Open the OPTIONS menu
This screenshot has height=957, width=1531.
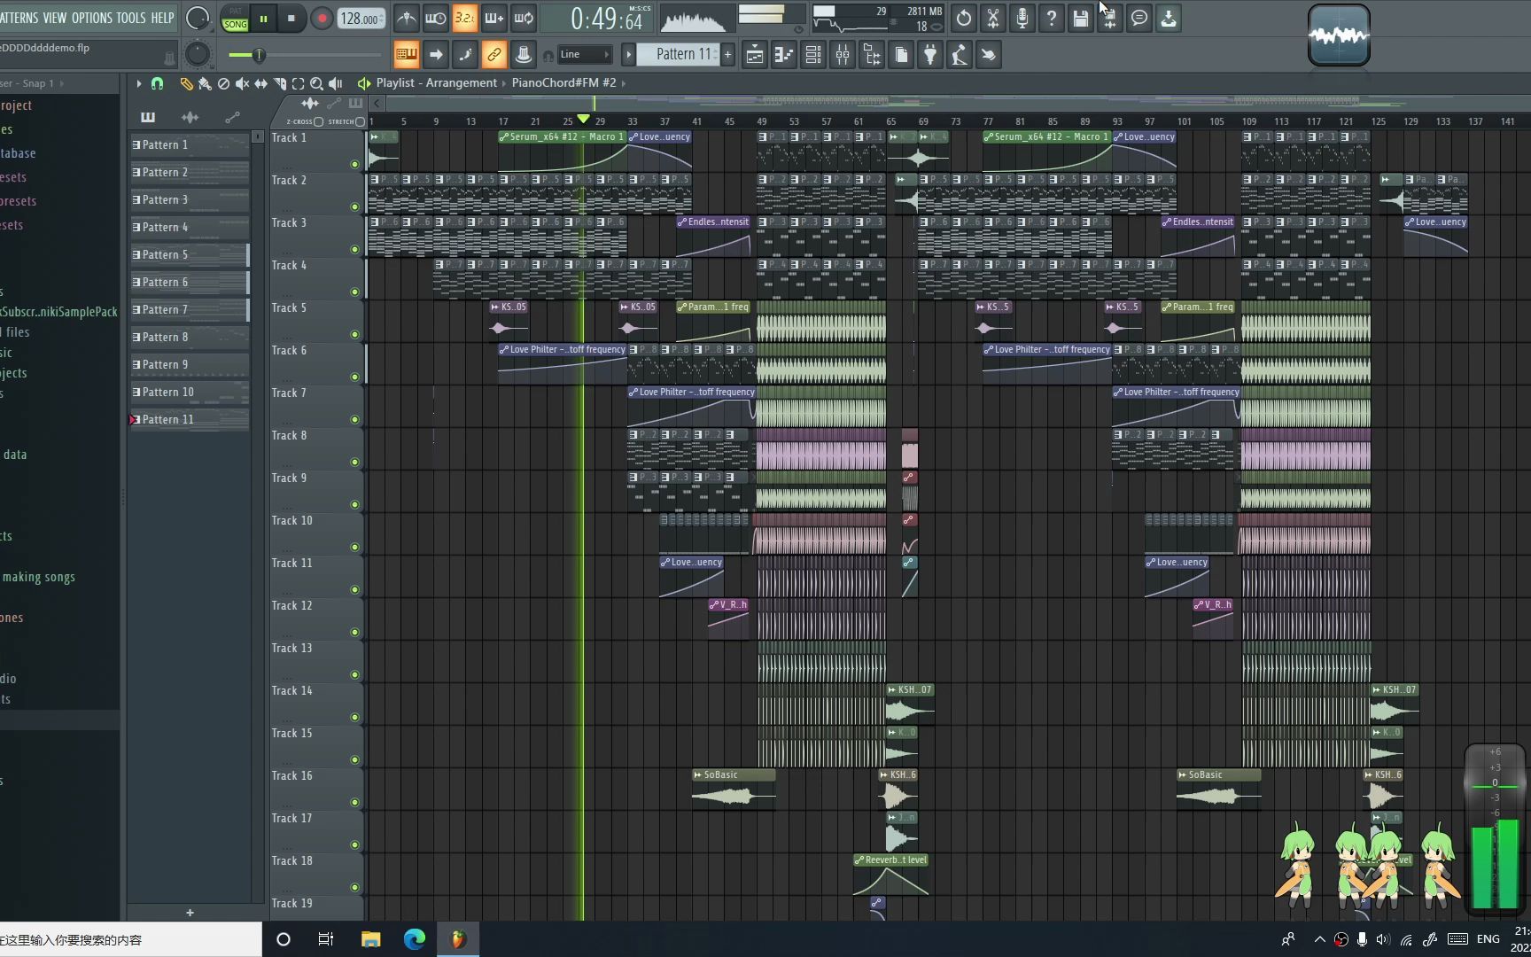(x=91, y=18)
